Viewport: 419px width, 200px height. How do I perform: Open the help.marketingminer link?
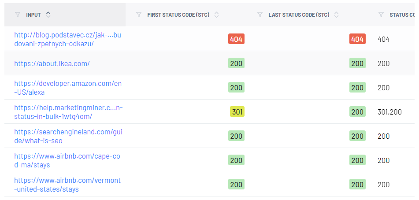point(68,112)
